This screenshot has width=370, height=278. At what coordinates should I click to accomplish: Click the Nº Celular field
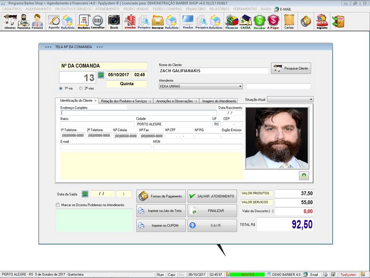click(125, 136)
